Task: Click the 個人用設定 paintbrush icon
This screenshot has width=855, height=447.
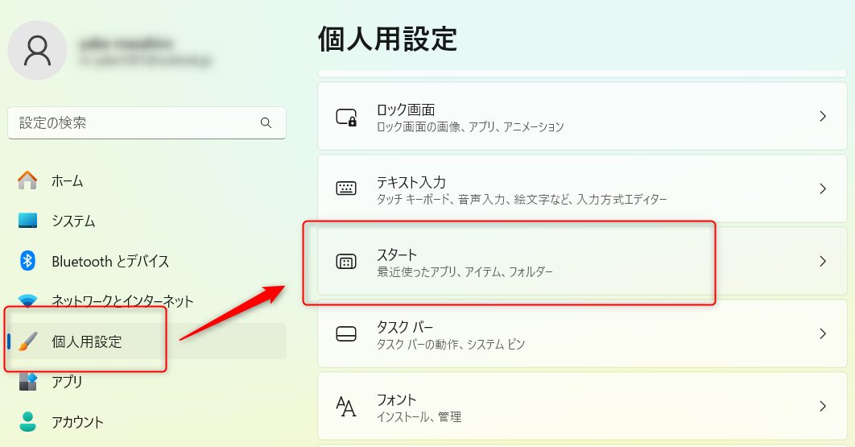Action: (27, 341)
